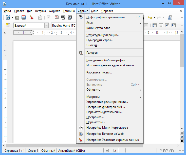Send document as e-mail envelope icon

click(x=40, y=17)
